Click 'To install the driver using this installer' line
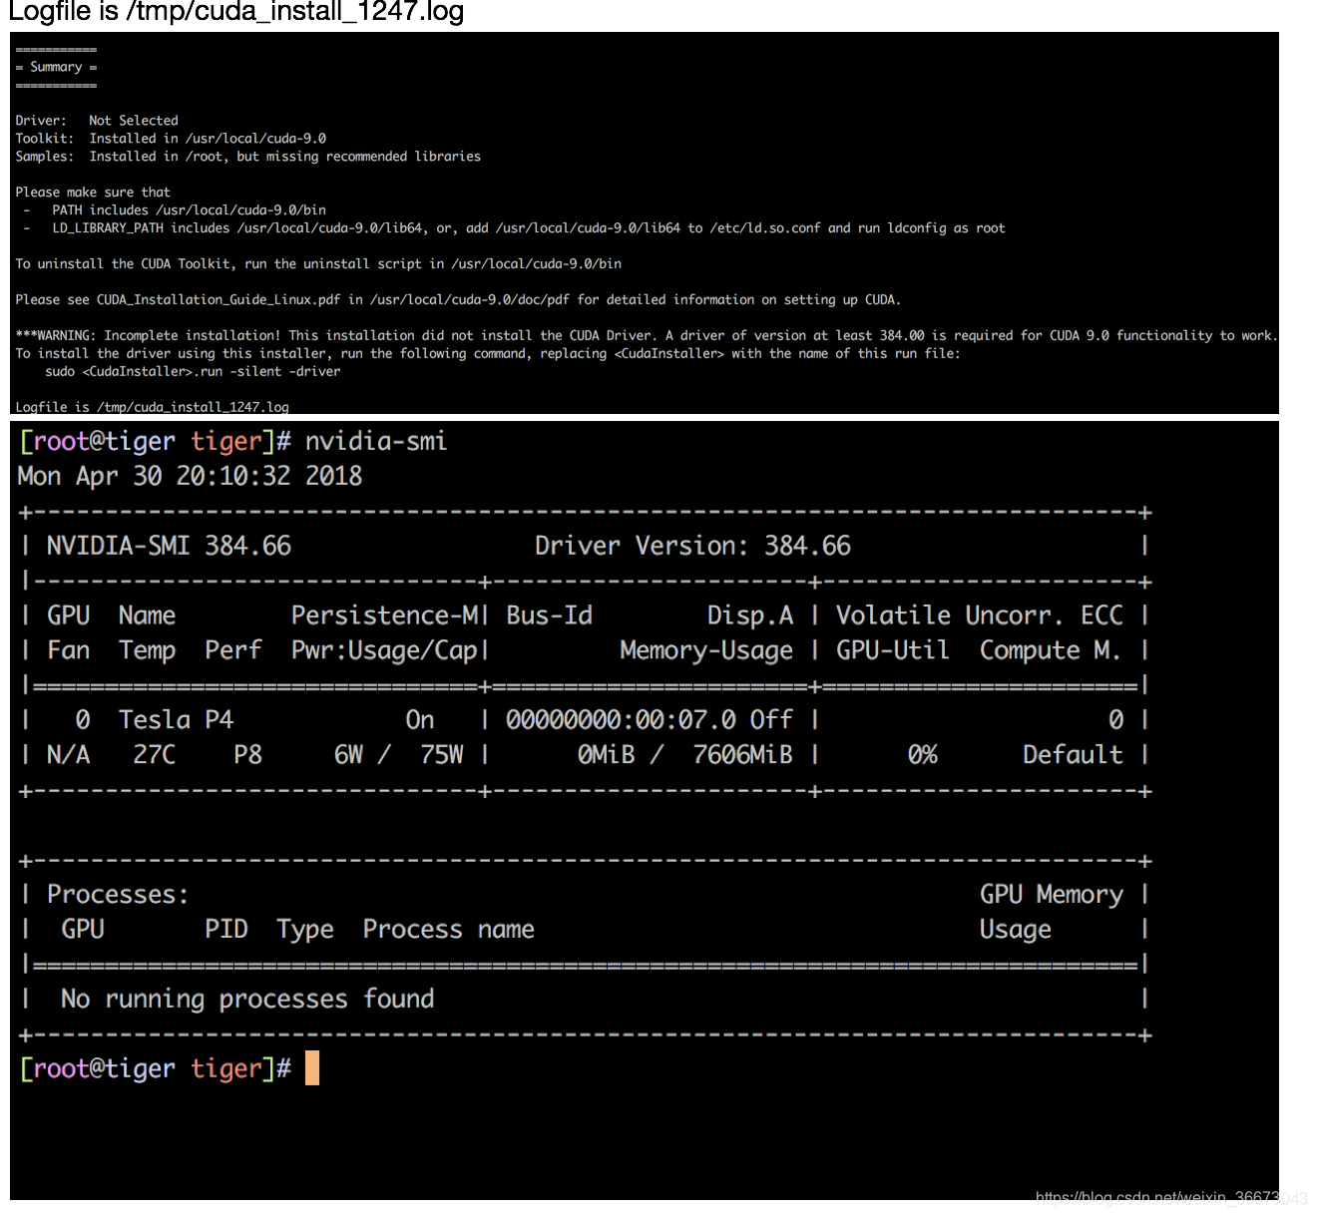This screenshot has height=1217, width=1317. click(x=488, y=354)
